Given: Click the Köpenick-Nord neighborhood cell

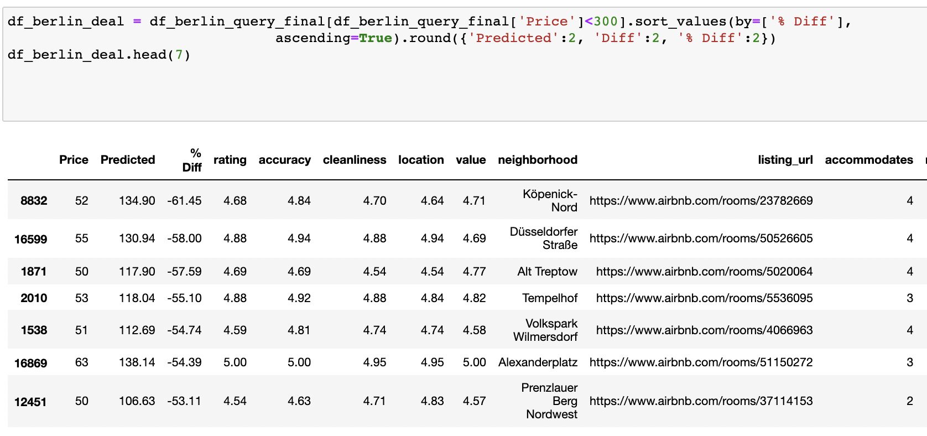Looking at the screenshot, I should 550,201.
